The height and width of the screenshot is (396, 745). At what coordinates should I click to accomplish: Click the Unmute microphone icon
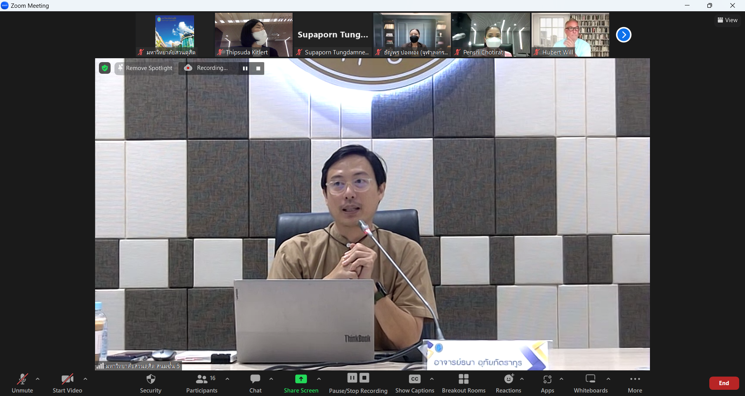click(22, 379)
